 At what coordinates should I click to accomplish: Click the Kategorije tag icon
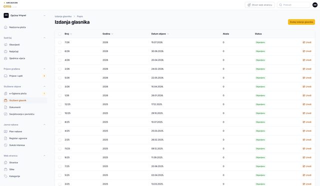click(x=5, y=176)
